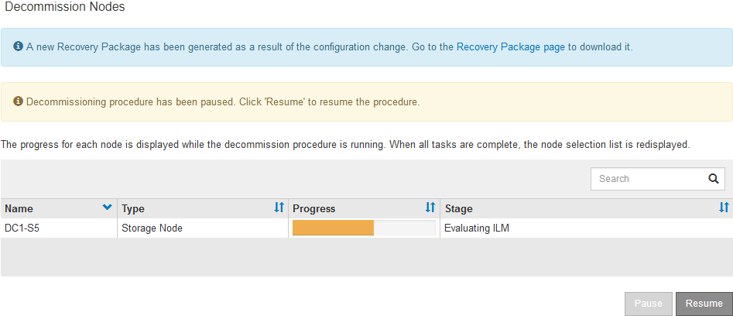This screenshot has width=733, height=316.
Task: Click the DC1-S5 progress bar
Action: pos(364,228)
